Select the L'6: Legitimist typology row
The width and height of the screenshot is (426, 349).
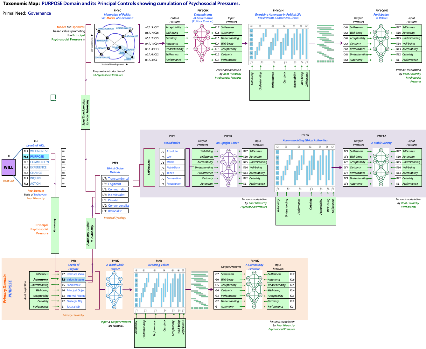coord(115,184)
